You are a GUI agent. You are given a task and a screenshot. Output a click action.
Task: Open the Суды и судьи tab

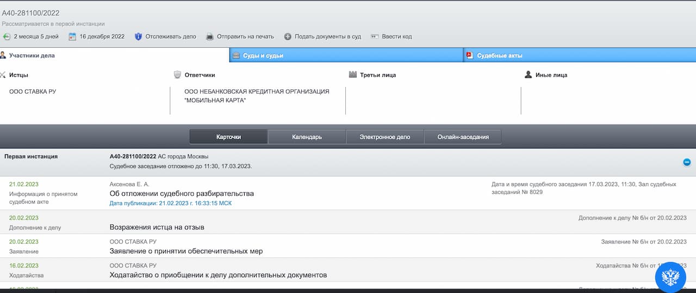[x=263, y=55]
